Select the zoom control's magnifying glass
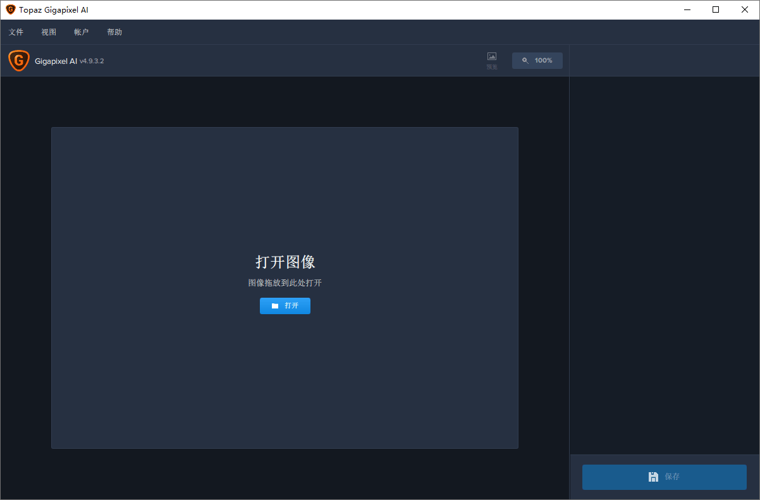Screen dimensions: 760x500 (x=525, y=60)
